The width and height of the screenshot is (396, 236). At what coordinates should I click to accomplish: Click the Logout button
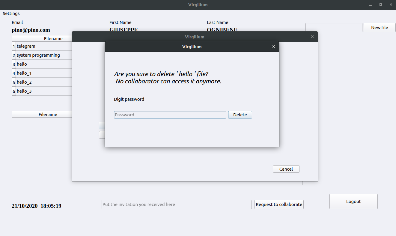pos(353,202)
